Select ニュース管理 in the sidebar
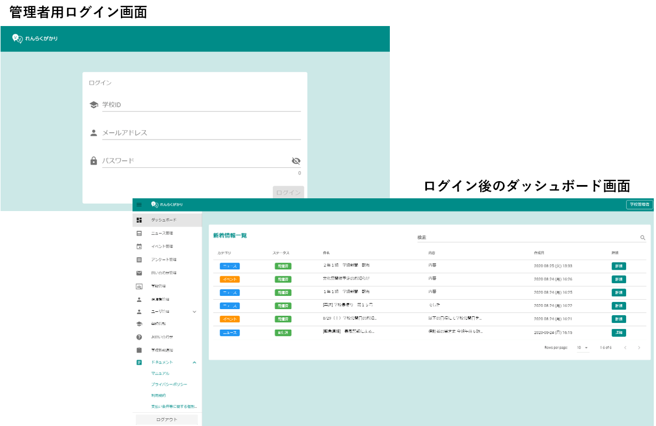 (x=164, y=233)
